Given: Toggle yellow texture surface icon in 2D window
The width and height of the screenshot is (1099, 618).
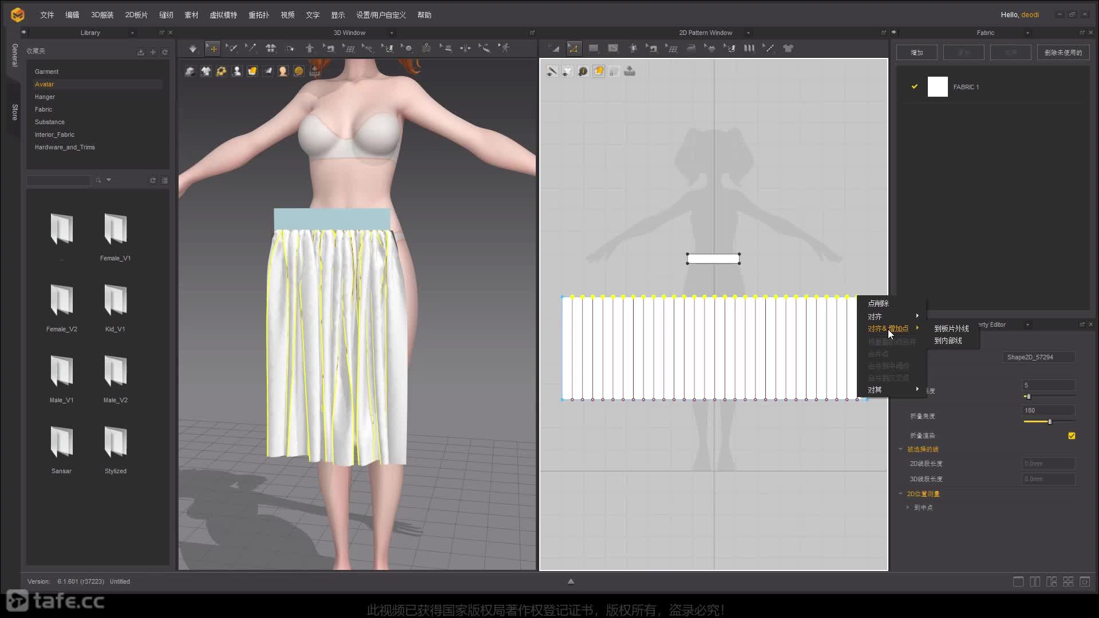Looking at the screenshot, I should [x=598, y=71].
